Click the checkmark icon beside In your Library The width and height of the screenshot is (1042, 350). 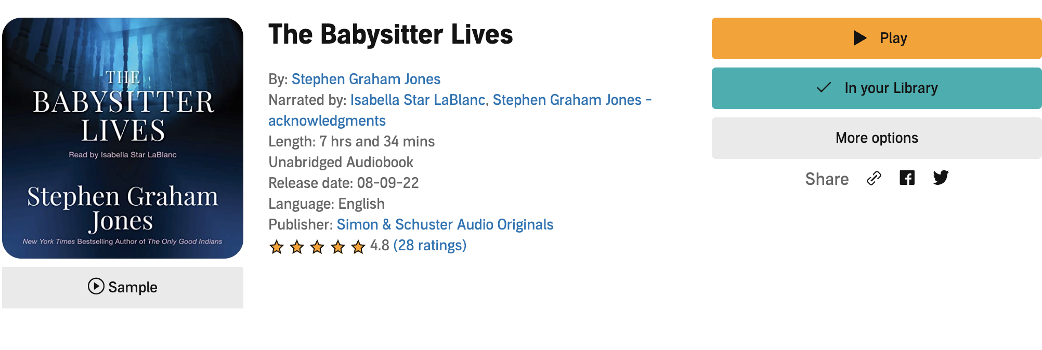(824, 88)
